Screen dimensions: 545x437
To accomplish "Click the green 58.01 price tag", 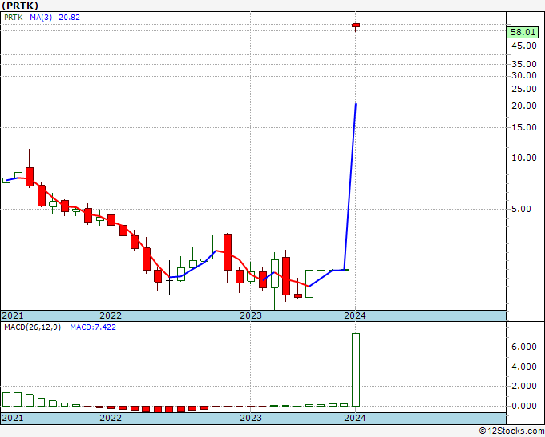I will 523,32.
